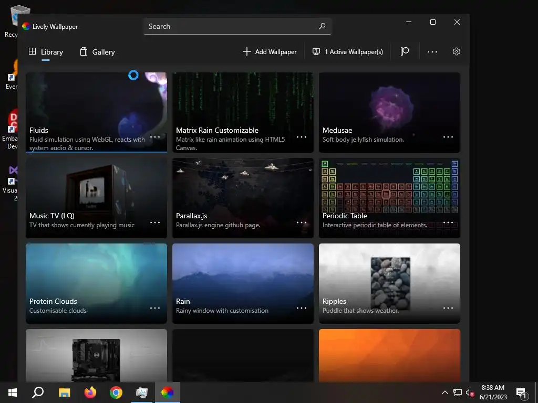Select the motherboard wallpaper thumbnail in bottom row
This screenshot has height=403, width=538.
pos(97,355)
